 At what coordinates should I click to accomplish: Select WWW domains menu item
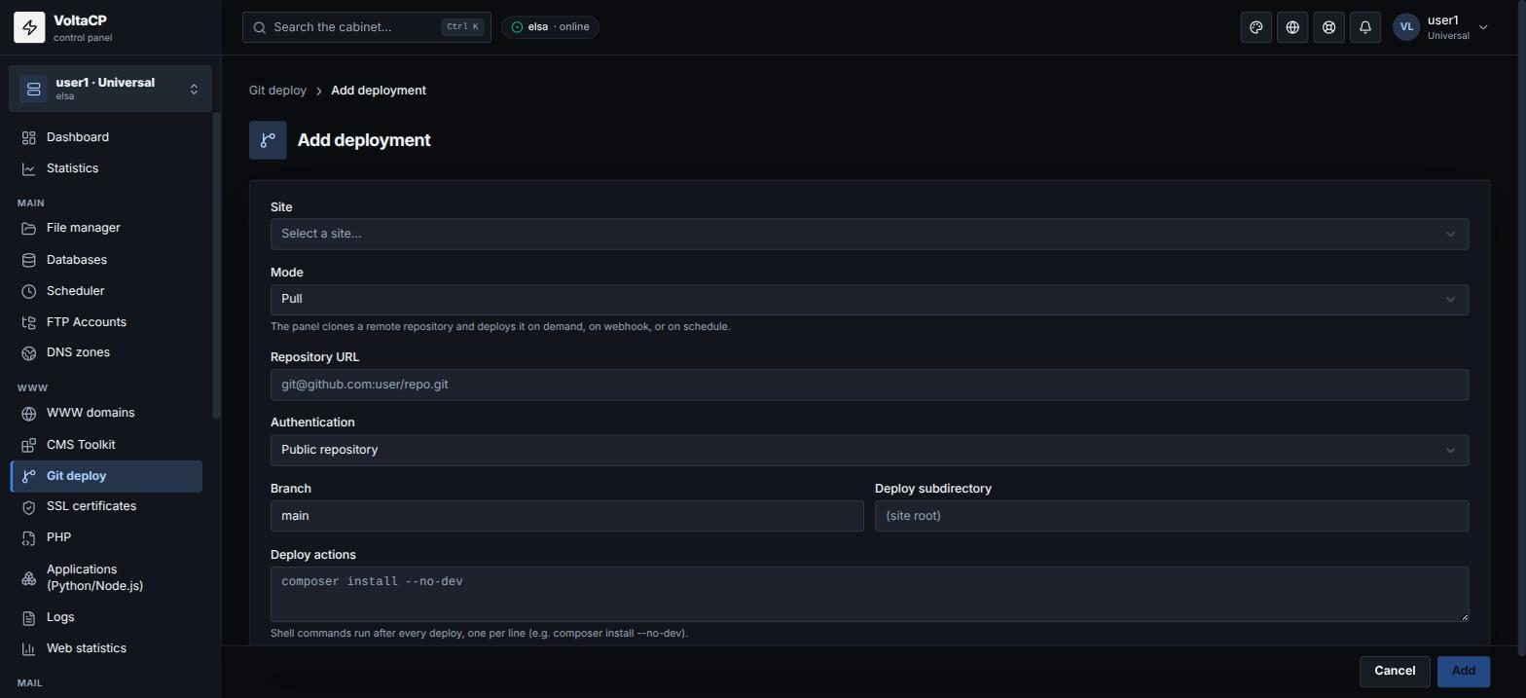pos(106,413)
